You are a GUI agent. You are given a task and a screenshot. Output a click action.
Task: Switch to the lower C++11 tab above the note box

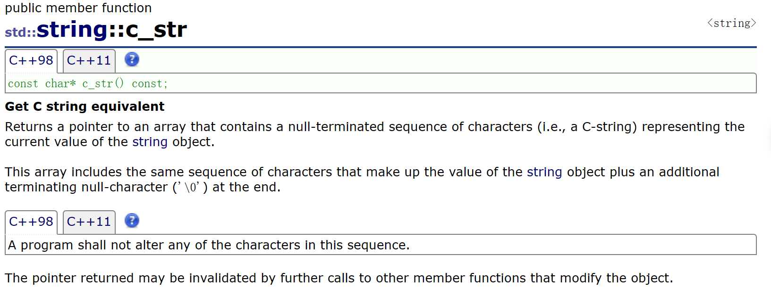click(89, 222)
